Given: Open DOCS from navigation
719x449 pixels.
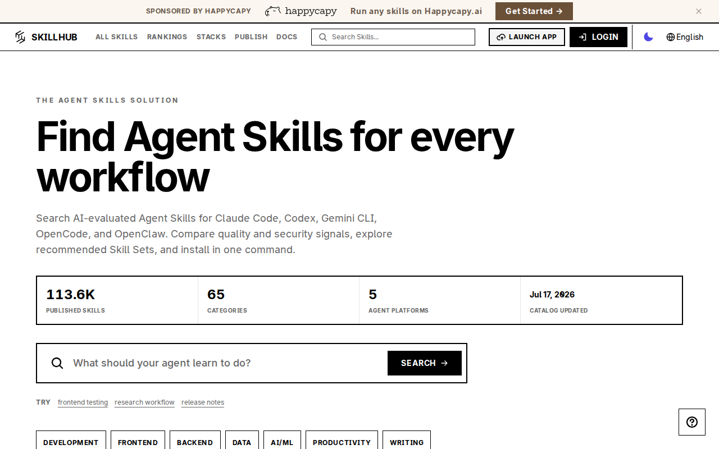Looking at the screenshot, I should click(286, 37).
